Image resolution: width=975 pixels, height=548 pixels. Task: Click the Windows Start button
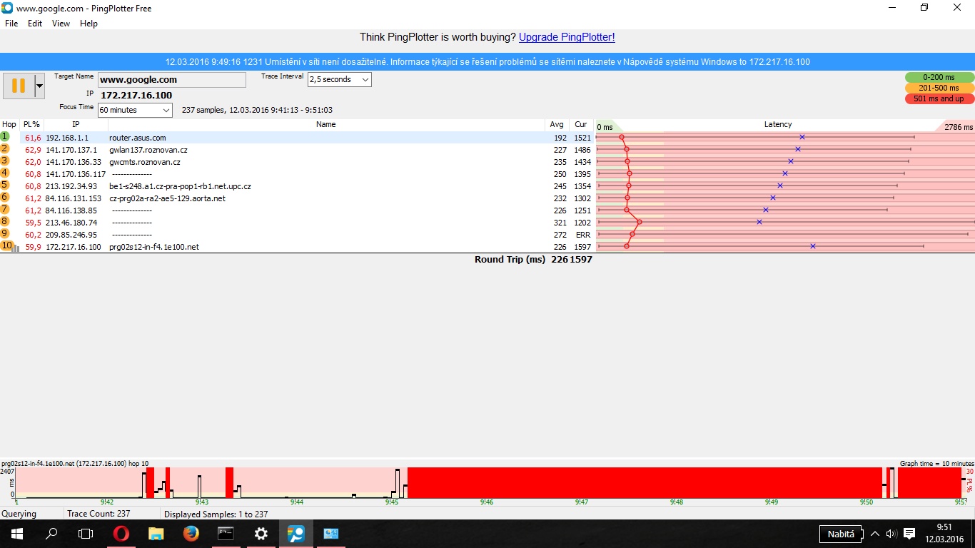pyautogui.click(x=16, y=533)
